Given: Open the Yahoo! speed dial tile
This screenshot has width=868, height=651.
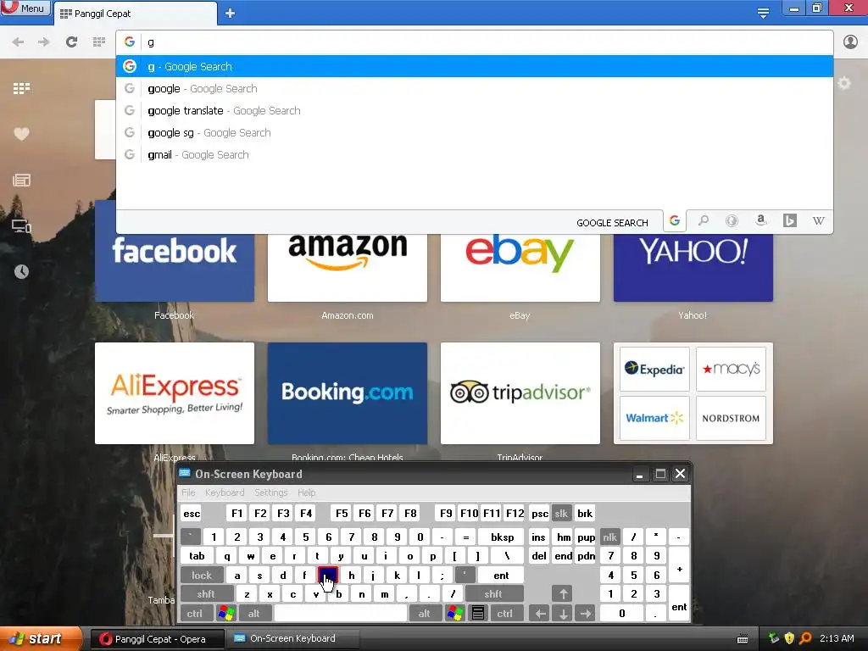Looking at the screenshot, I should click(693, 267).
